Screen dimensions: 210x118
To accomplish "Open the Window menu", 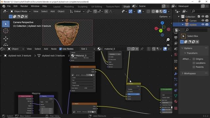I will point(35,6).
